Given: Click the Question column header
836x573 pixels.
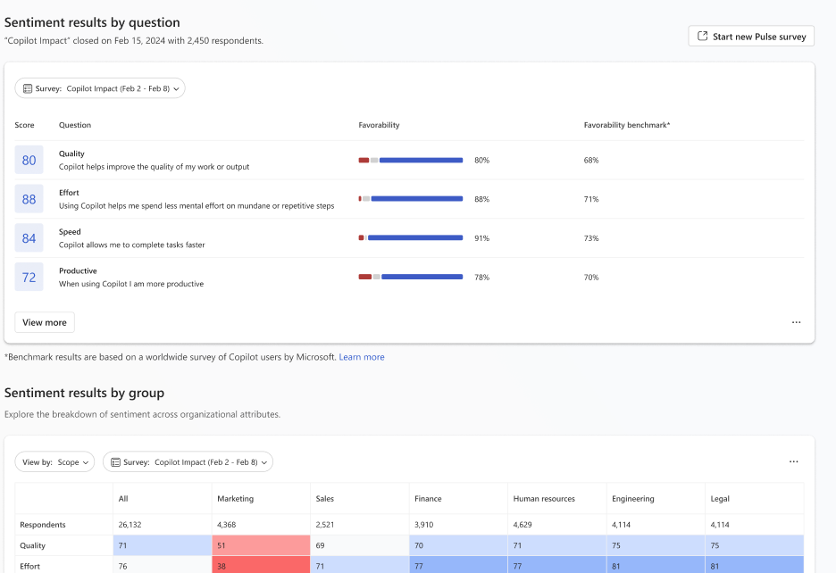Looking at the screenshot, I should tap(75, 125).
